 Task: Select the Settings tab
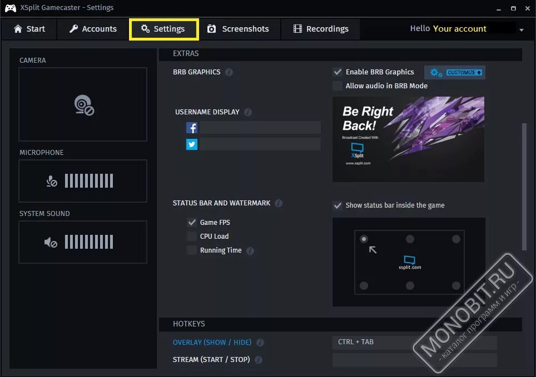(x=163, y=29)
